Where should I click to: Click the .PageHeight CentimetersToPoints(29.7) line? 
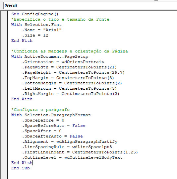(73, 72)
